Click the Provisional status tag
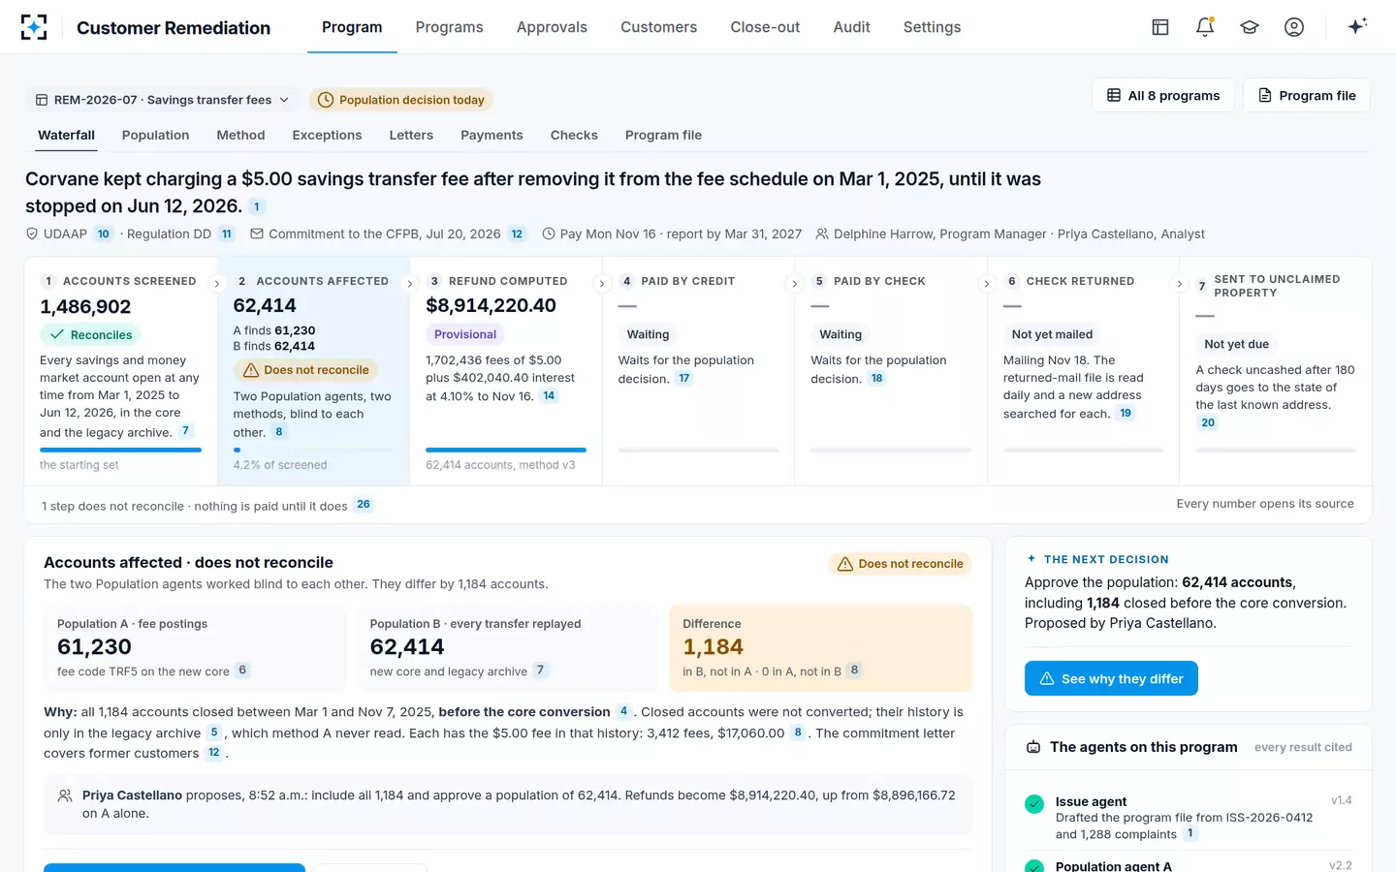This screenshot has width=1396, height=872. click(465, 334)
